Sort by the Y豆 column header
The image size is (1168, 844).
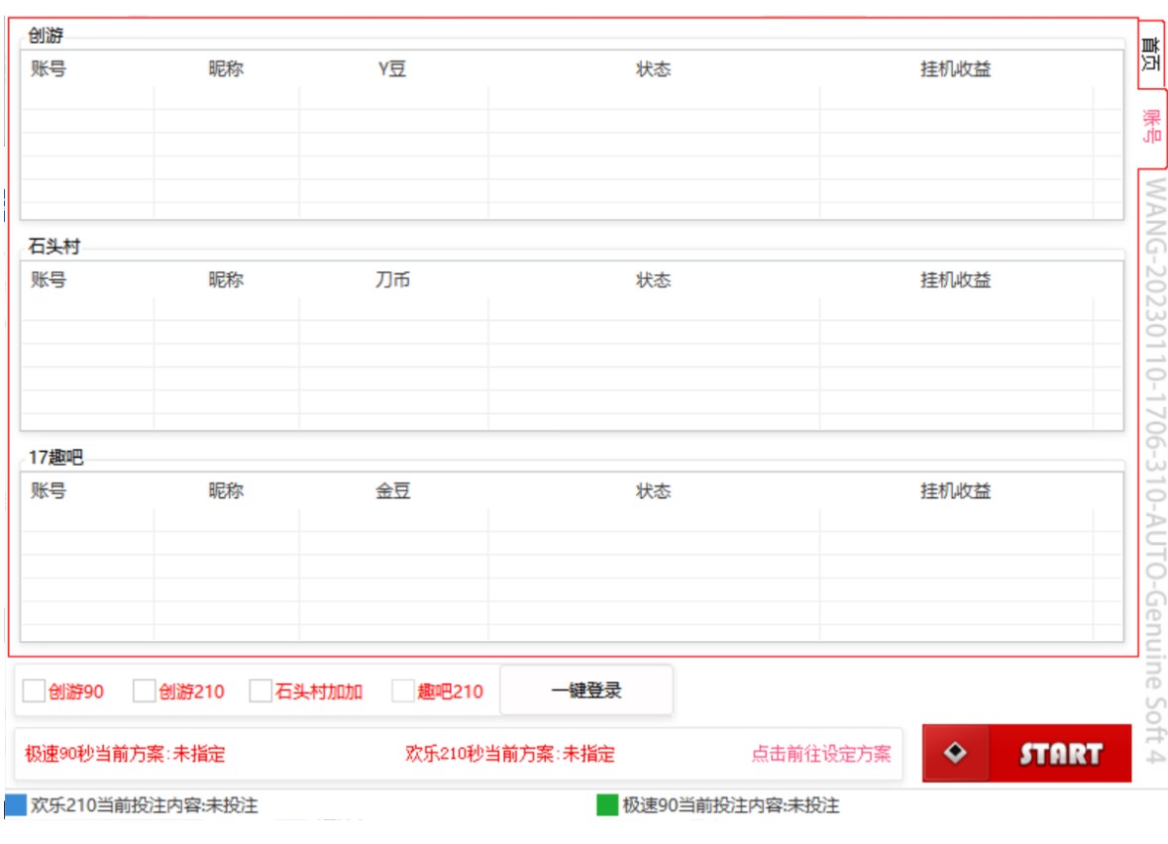click(x=392, y=69)
